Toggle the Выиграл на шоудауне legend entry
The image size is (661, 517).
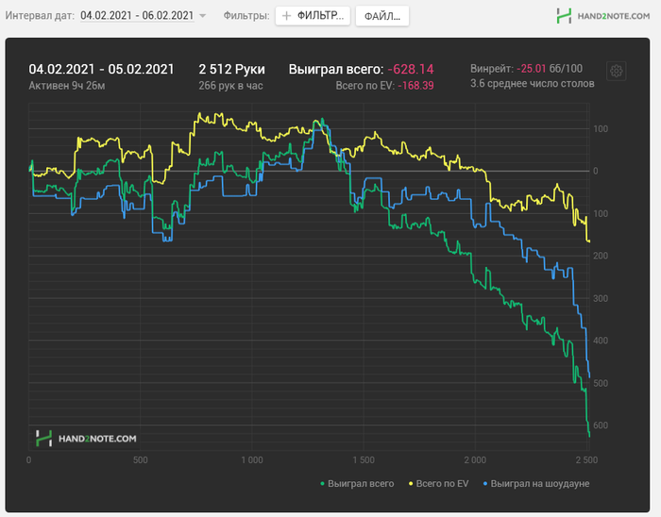pos(535,484)
